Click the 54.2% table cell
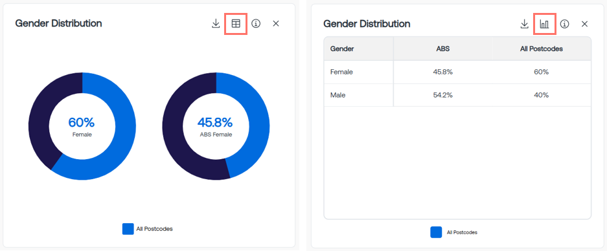The height and width of the screenshot is (251, 607). click(443, 94)
